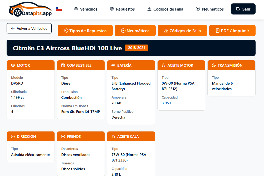This screenshot has width=264, height=176.
Task: Click the battery icon in BATERÍA header
Action: [113, 65]
